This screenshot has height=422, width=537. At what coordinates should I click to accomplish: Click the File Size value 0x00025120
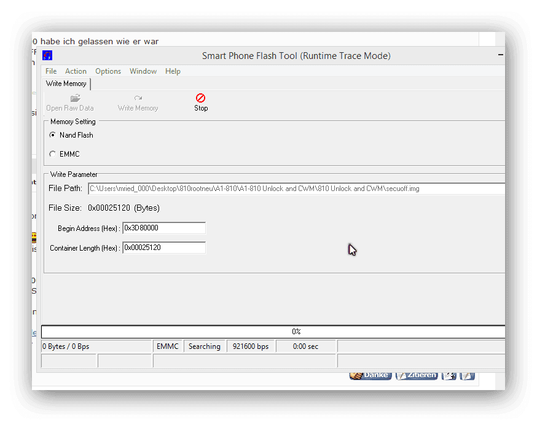pos(109,208)
